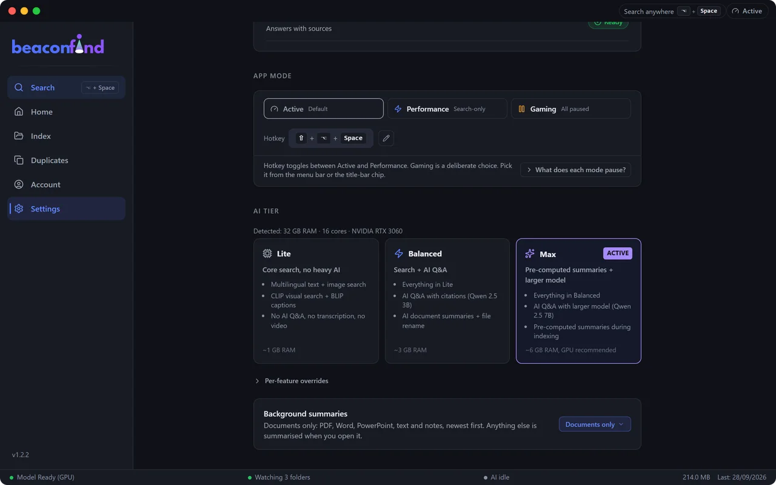Screen dimensions: 776x485
Task: Choose Gaming All paused mode
Action: (571, 109)
